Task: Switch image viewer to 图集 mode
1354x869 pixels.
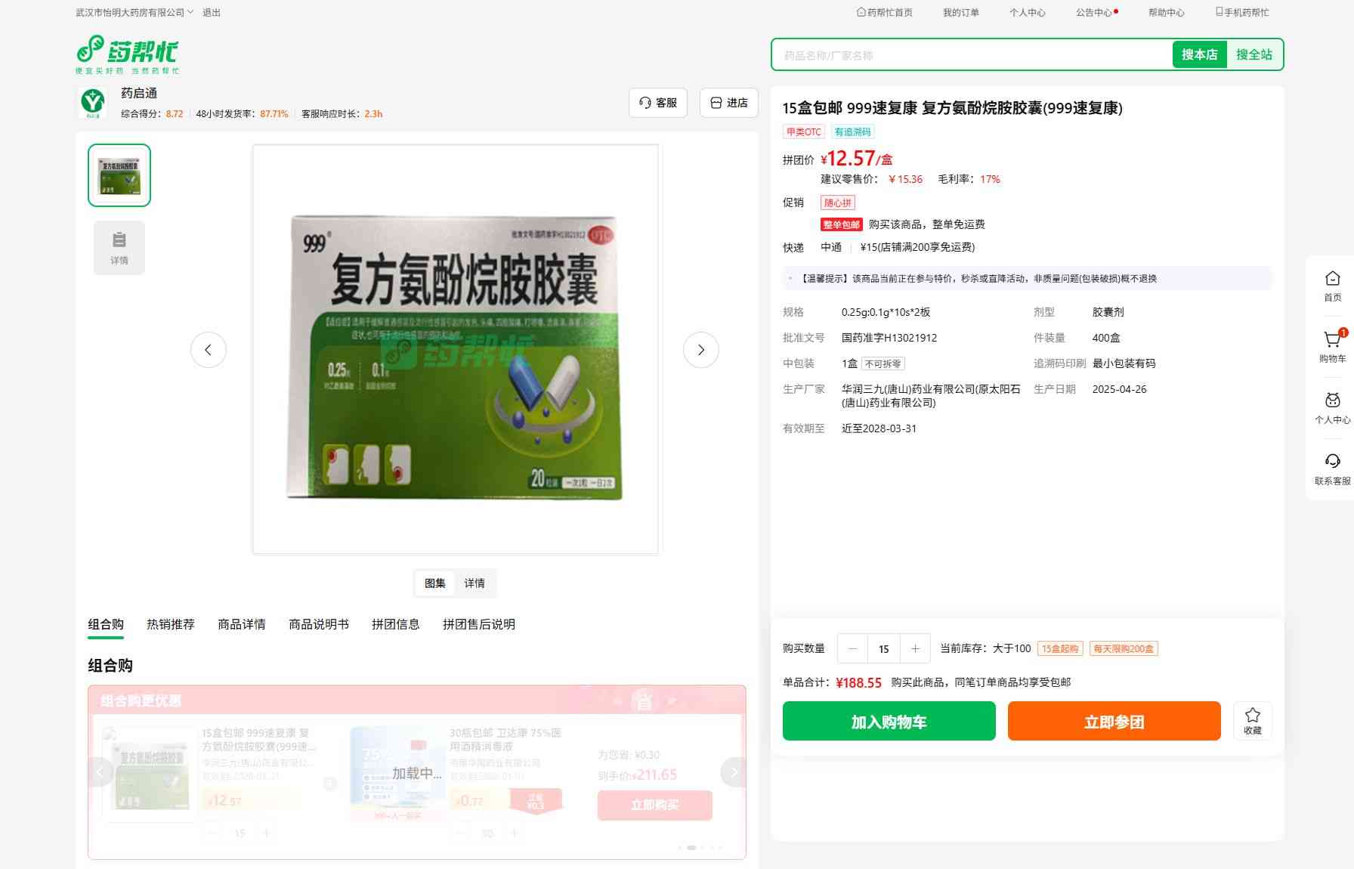Action: [435, 583]
